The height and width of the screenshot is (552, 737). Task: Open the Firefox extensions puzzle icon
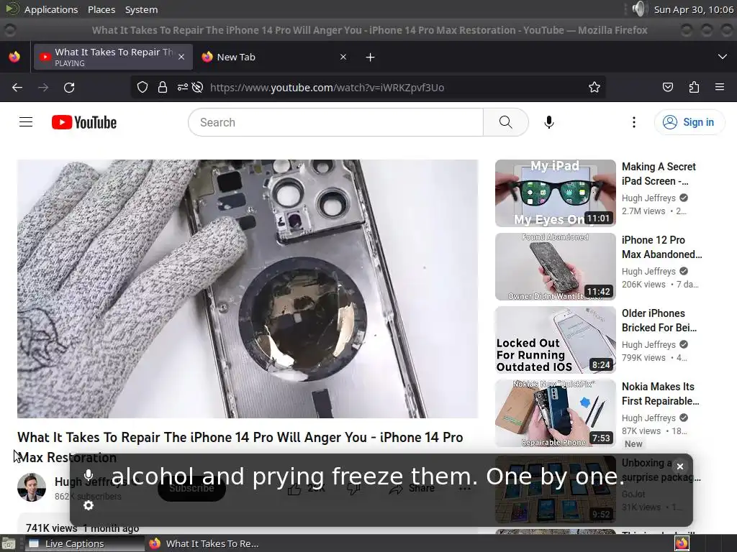pyautogui.click(x=694, y=87)
